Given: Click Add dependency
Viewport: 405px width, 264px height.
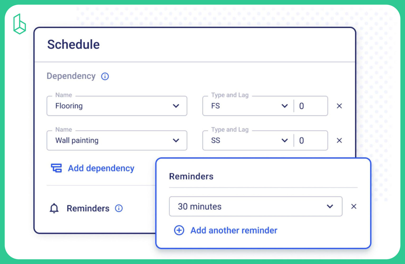Looking at the screenshot, I should coord(101,168).
